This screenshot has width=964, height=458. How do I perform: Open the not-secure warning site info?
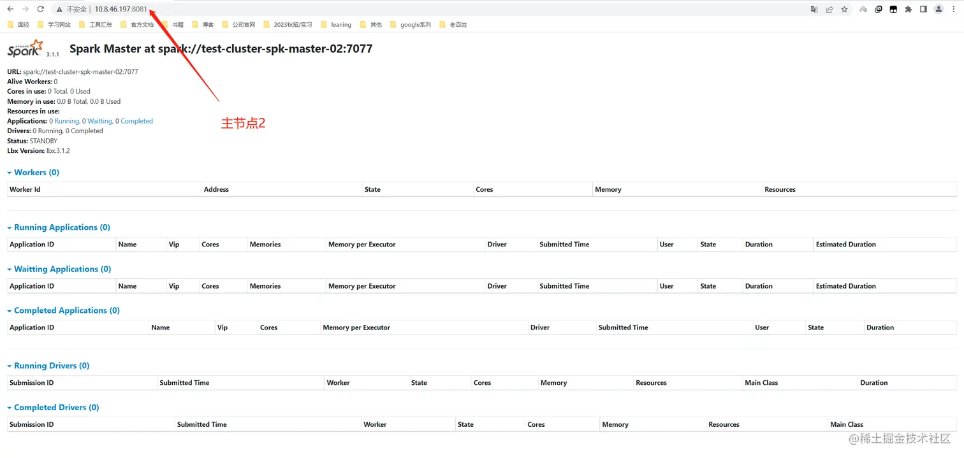coord(71,10)
